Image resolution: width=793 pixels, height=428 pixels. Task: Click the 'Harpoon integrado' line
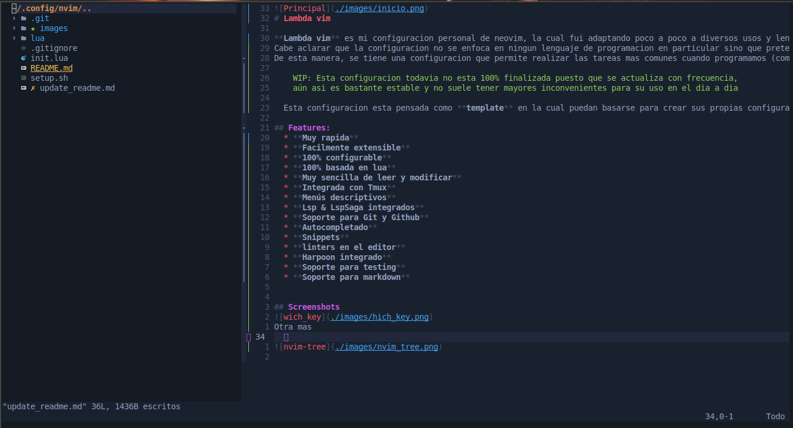click(337, 257)
